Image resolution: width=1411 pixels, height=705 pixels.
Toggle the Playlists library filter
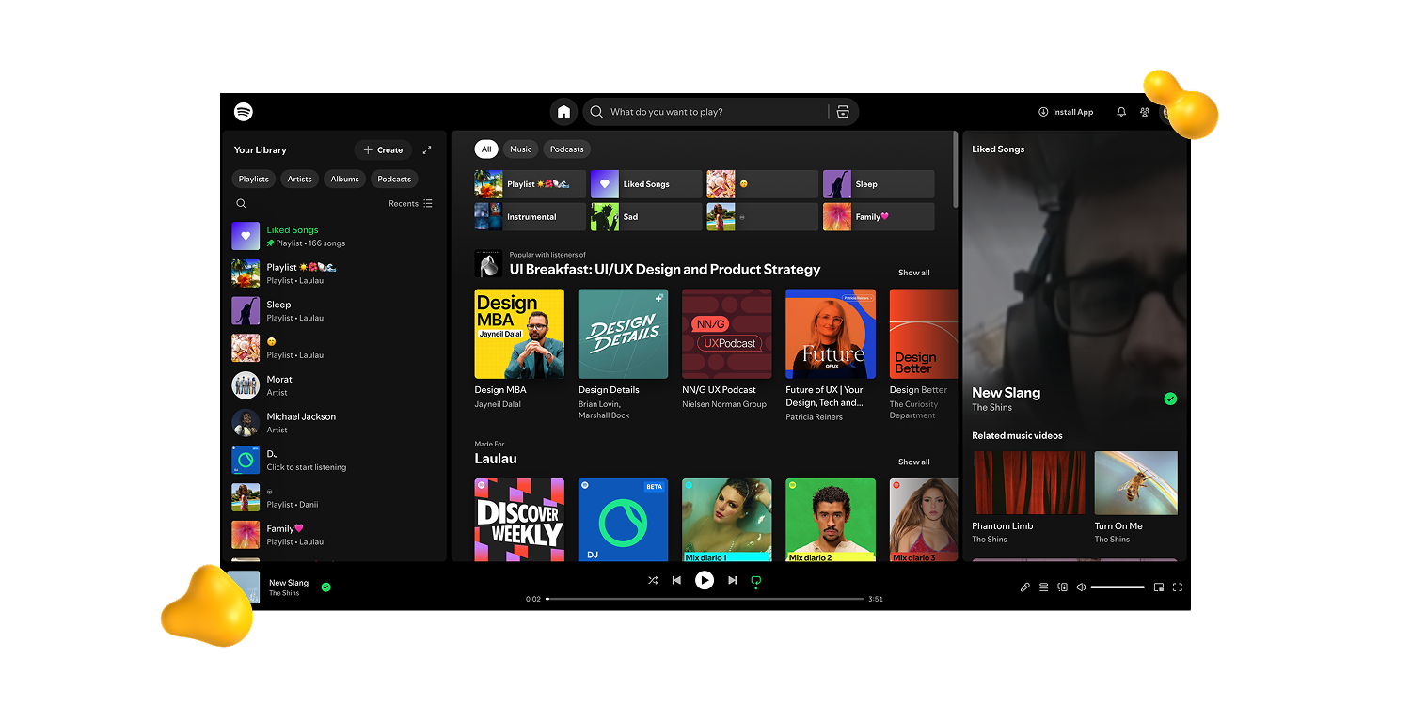254,179
